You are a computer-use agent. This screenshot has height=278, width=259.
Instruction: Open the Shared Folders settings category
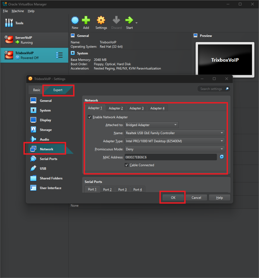point(51,178)
